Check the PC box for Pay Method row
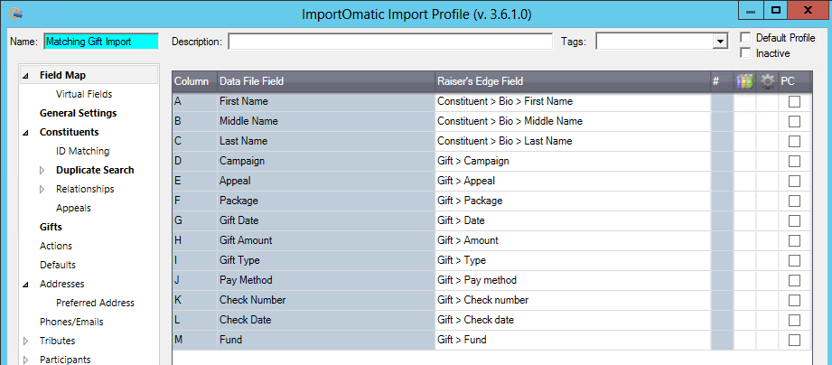The height and width of the screenshot is (365, 832). [x=794, y=281]
